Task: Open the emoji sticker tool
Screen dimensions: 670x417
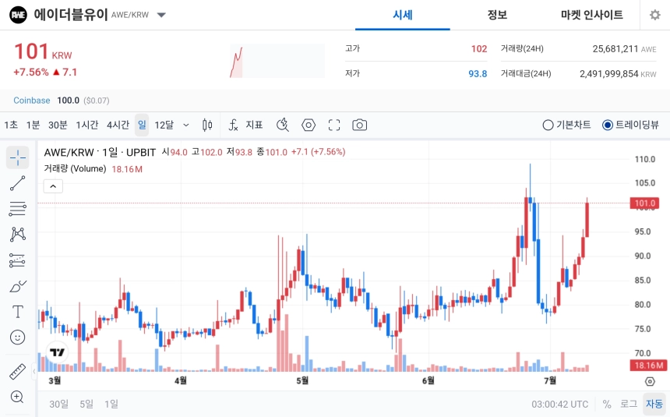Action: (x=17, y=337)
